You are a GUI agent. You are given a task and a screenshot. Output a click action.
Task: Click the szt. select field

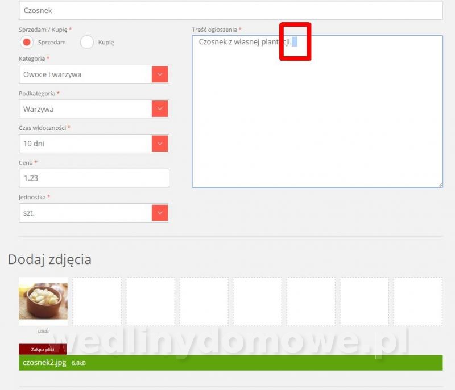pyautogui.click(x=94, y=213)
